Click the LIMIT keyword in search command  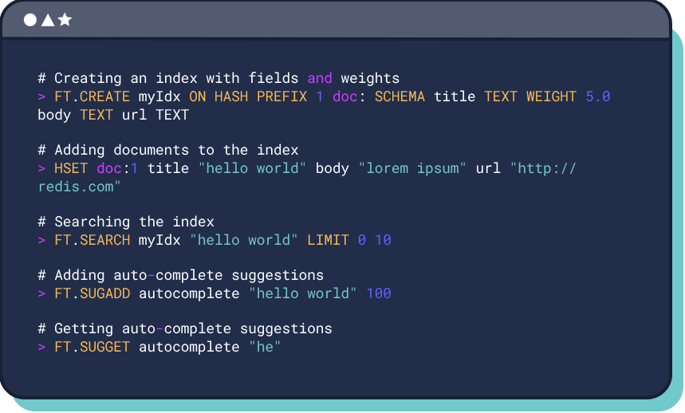tap(328, 240)
